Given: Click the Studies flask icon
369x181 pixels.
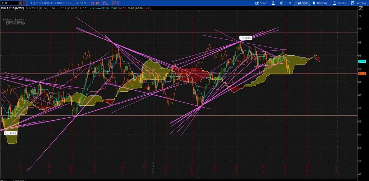Looking at the screenshot, I should (x=334, y=3).
